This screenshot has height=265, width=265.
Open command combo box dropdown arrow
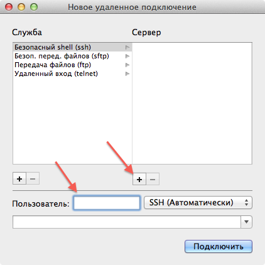coord(246,222)
